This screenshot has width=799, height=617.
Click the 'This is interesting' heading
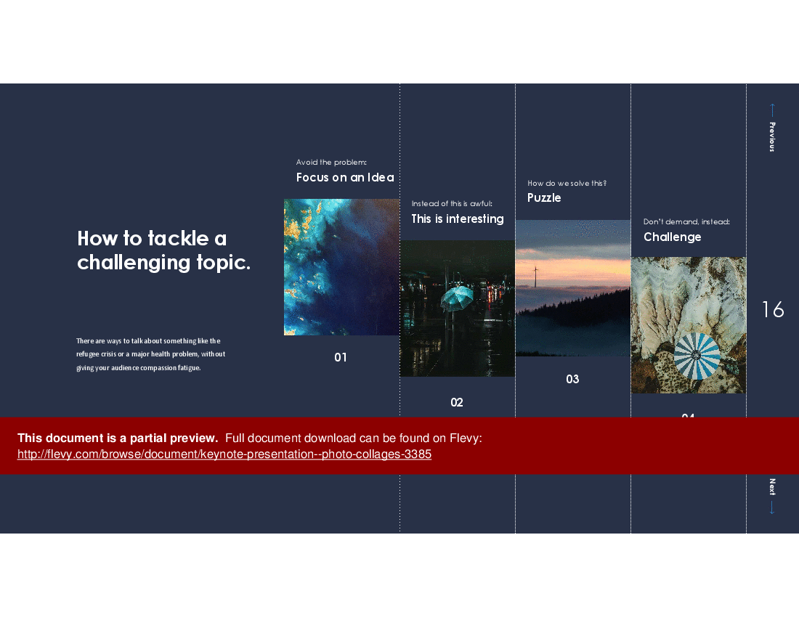click(458, 218)
